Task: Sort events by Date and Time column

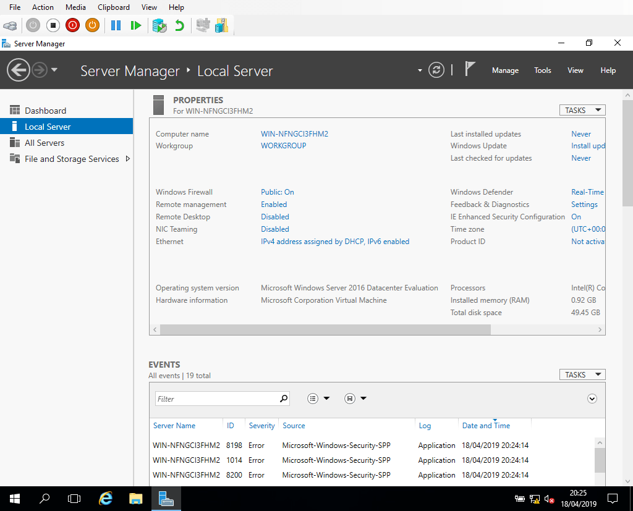Action: click(486, 426)
